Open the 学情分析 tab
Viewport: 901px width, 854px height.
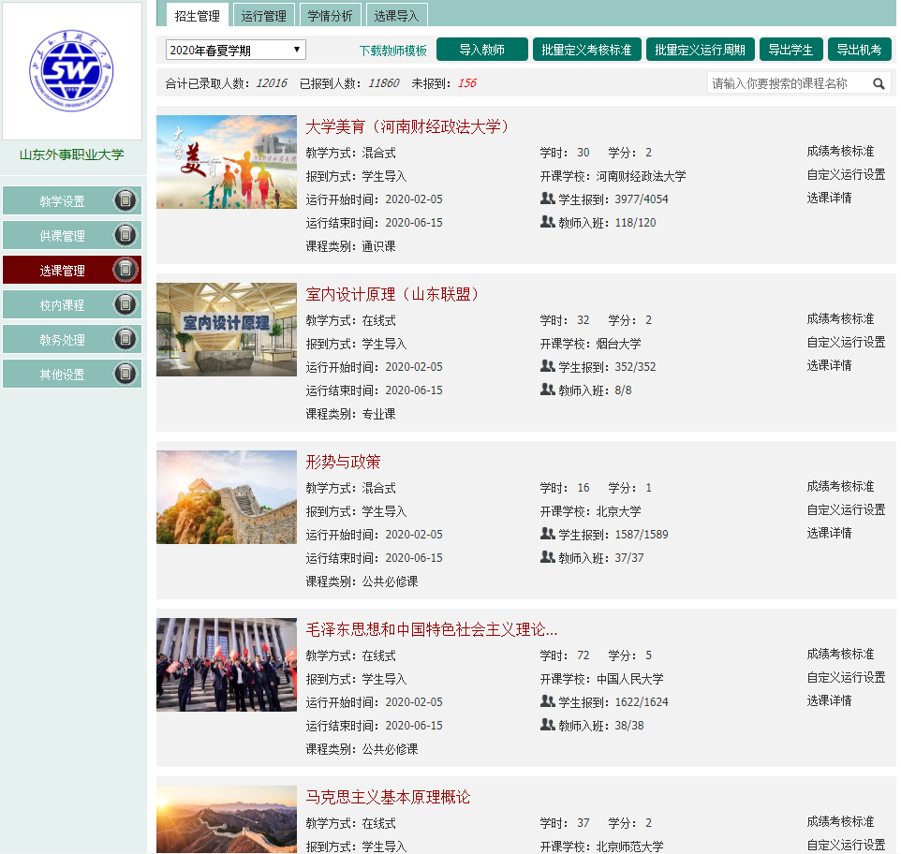(330, 16)
